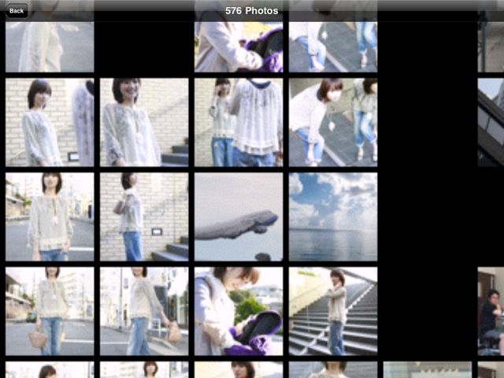Open thumbnail of woman bending on stairs

333,123
